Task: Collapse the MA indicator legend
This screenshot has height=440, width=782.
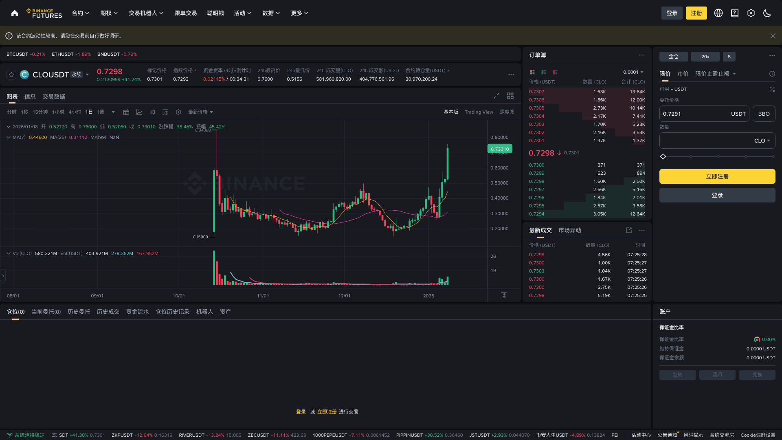Action: coord(9,137)
